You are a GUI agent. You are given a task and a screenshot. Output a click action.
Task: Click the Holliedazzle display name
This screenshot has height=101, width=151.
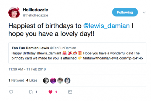[x=35, y=10]
